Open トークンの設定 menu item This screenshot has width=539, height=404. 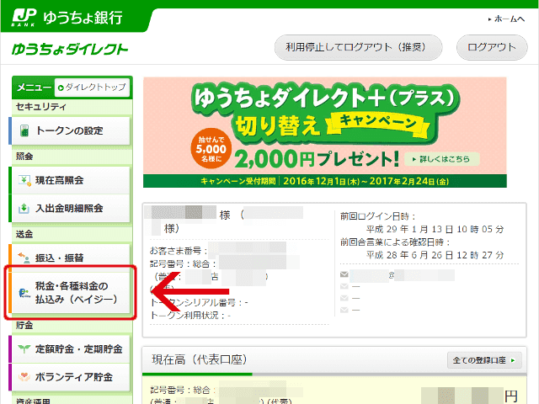point(70,131)
